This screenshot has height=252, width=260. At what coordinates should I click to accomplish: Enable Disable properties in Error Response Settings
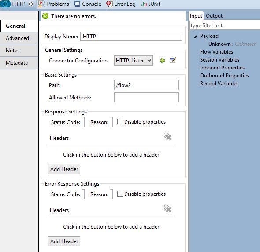click(x=120, y=194)
